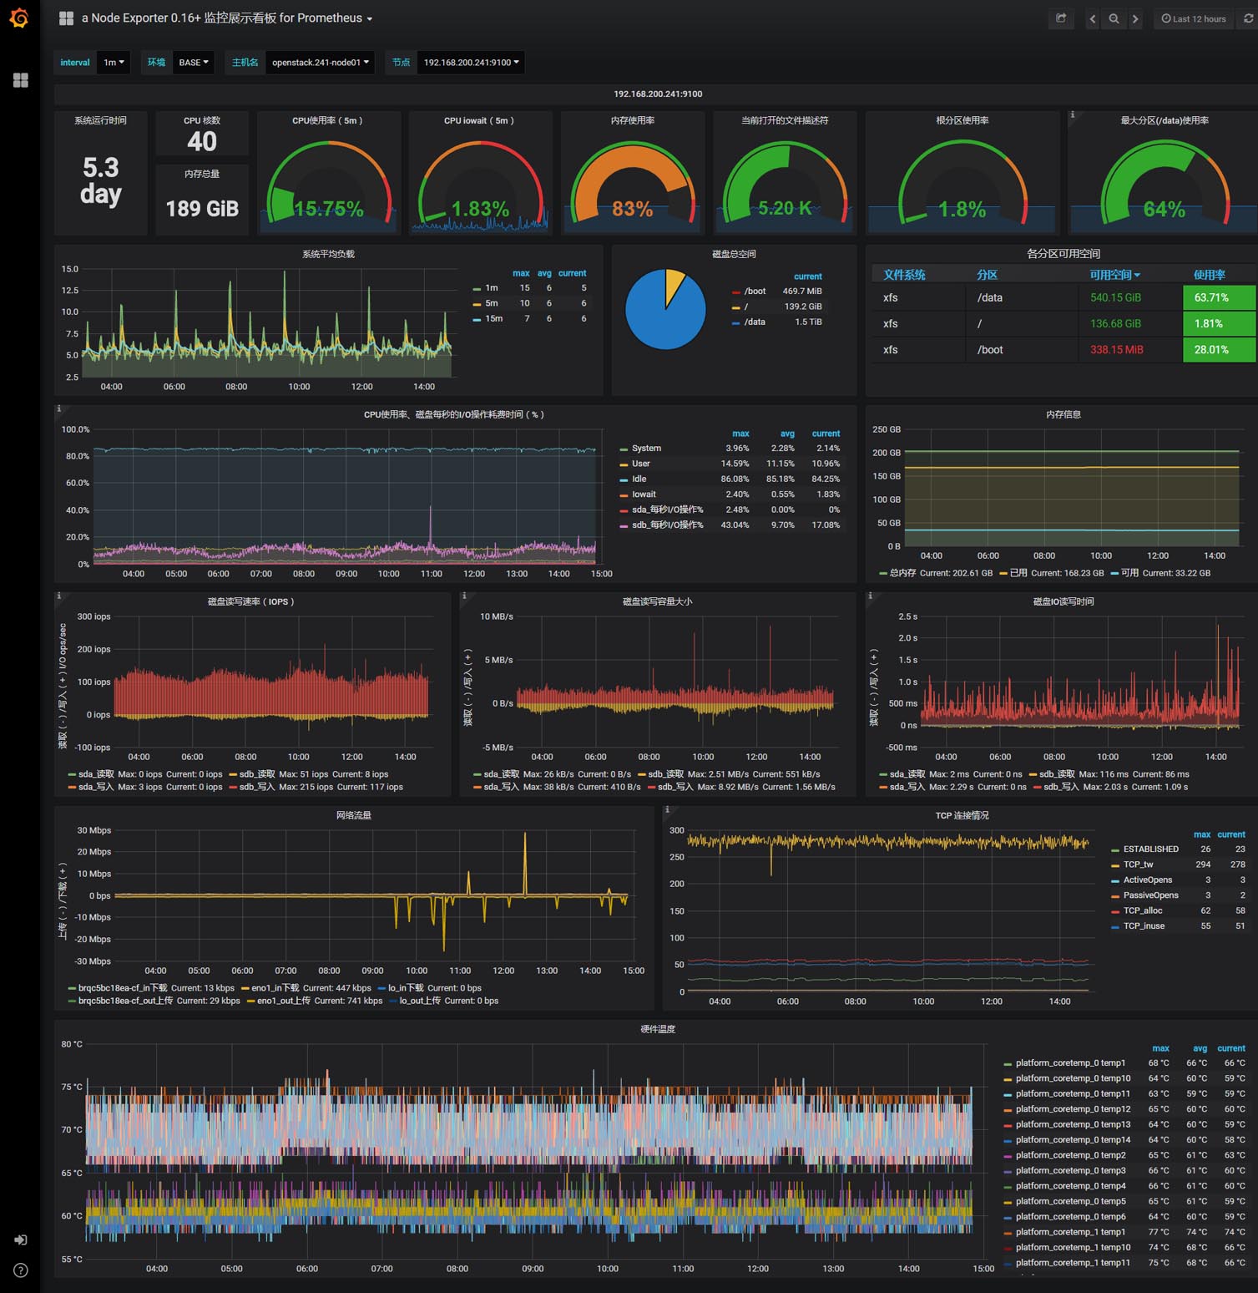
Task: Open the interval 1m dropdown
Action: (114, 62)
